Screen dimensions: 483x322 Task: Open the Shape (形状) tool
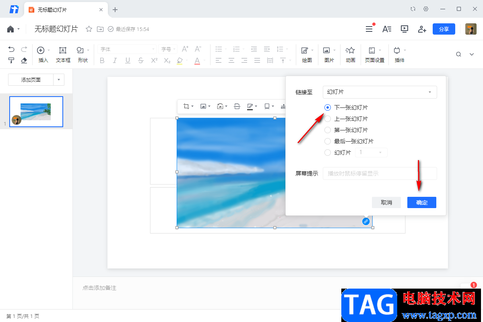pos(83,55)
